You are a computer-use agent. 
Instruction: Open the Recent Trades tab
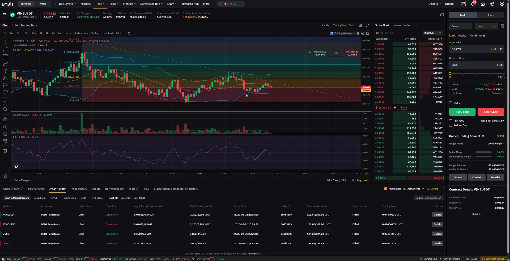(402, 25)
